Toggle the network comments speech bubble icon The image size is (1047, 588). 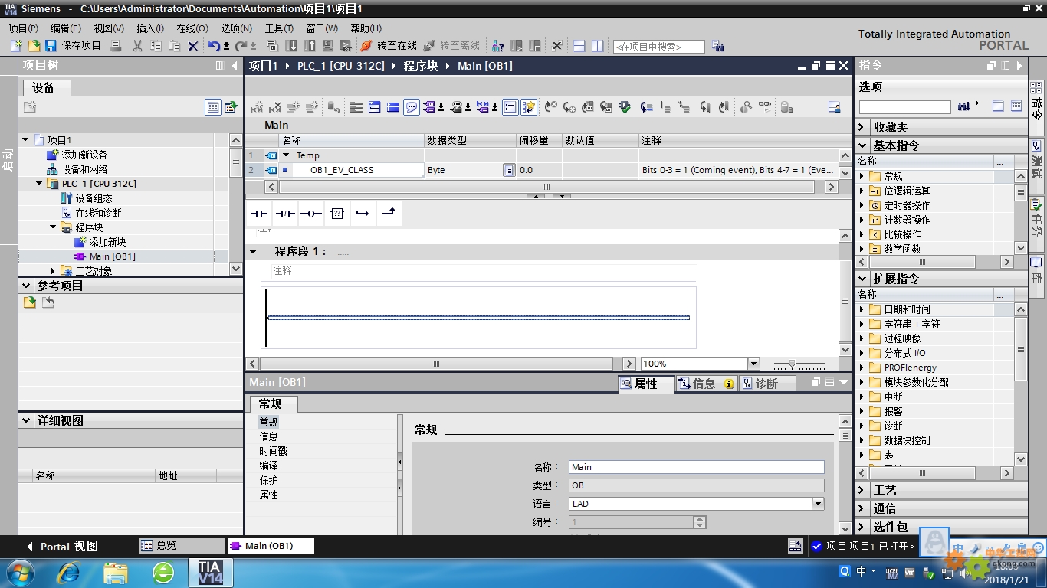click(412, 107)
